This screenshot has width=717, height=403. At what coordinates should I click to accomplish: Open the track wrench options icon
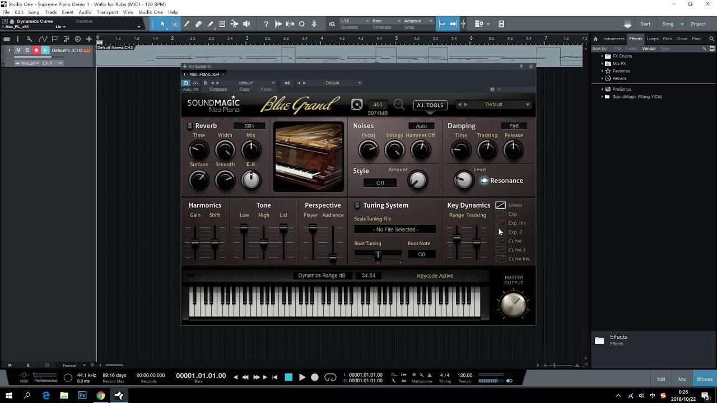[30, 39]
